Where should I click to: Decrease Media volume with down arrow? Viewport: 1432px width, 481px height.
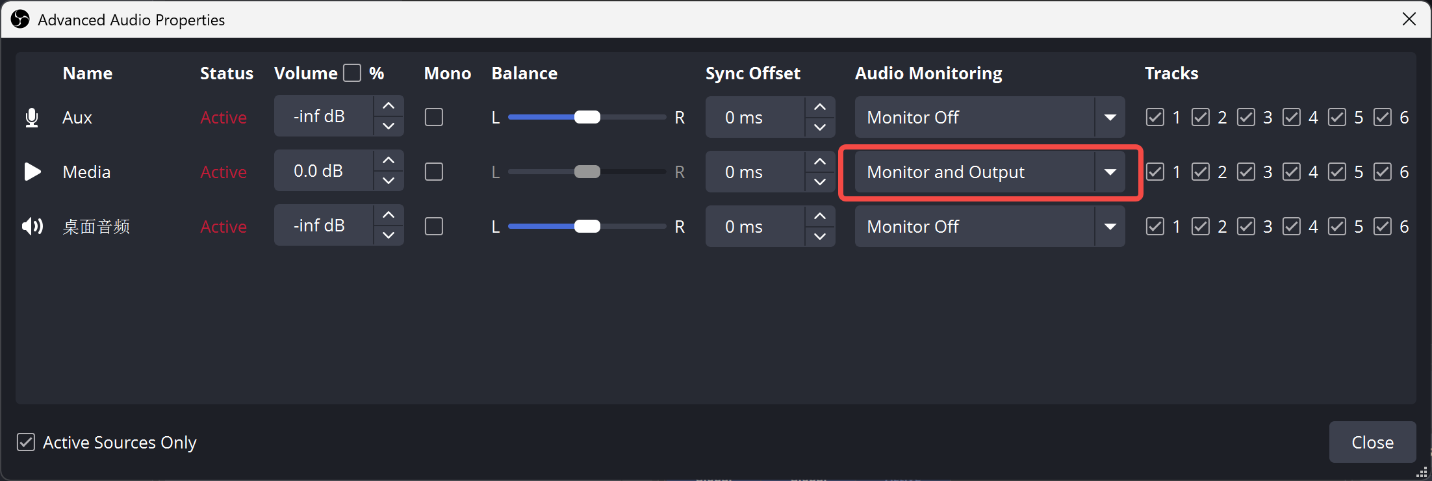389,181
